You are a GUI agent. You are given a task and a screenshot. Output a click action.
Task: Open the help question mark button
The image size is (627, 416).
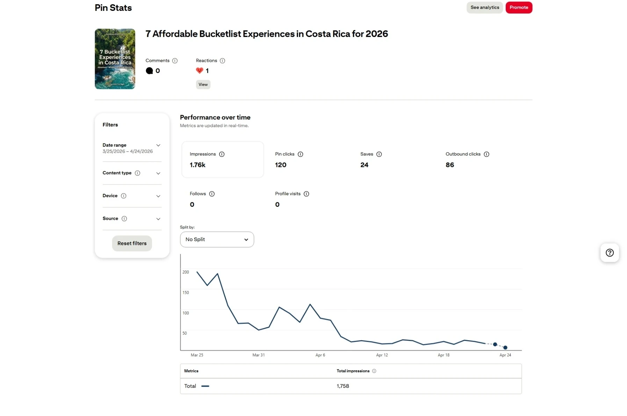pyautogui.click(x=609, y=253)
